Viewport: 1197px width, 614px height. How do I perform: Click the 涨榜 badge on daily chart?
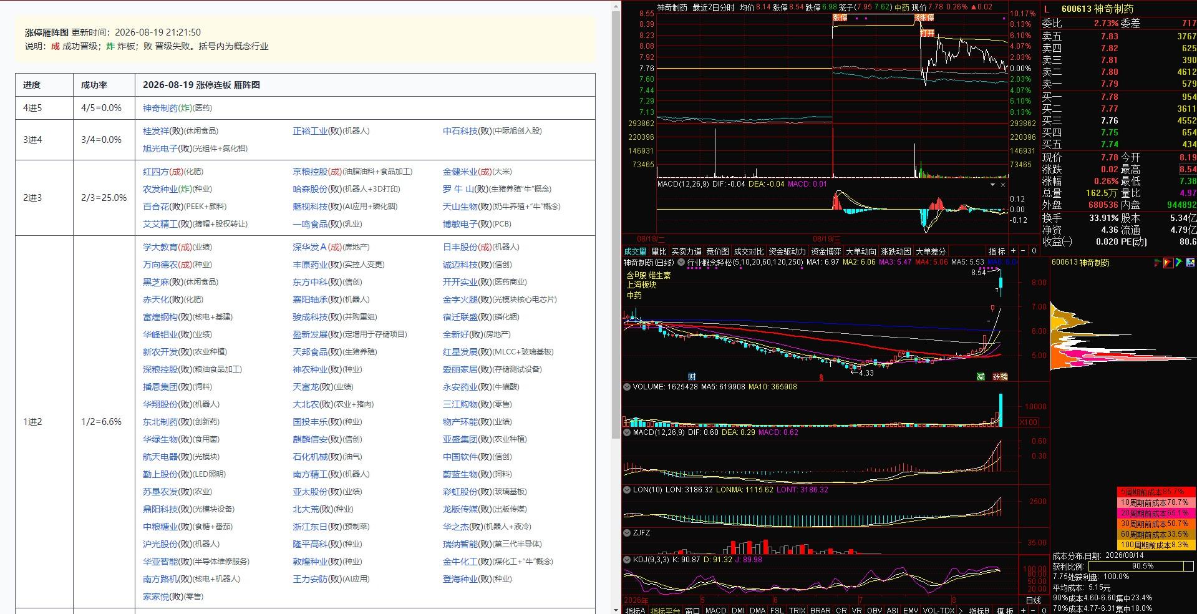1000,377
